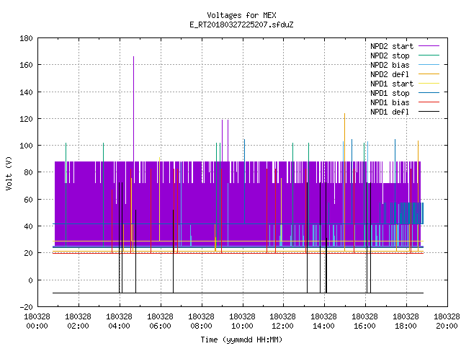
Task: Click the NPD1 bias red legend line
Action: 429,102
